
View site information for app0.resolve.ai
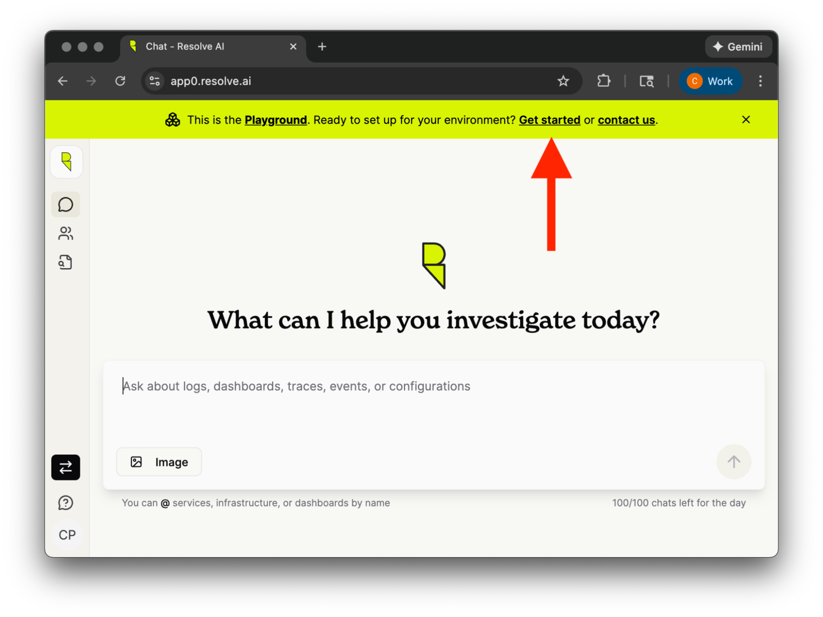(x=155, y=81)
